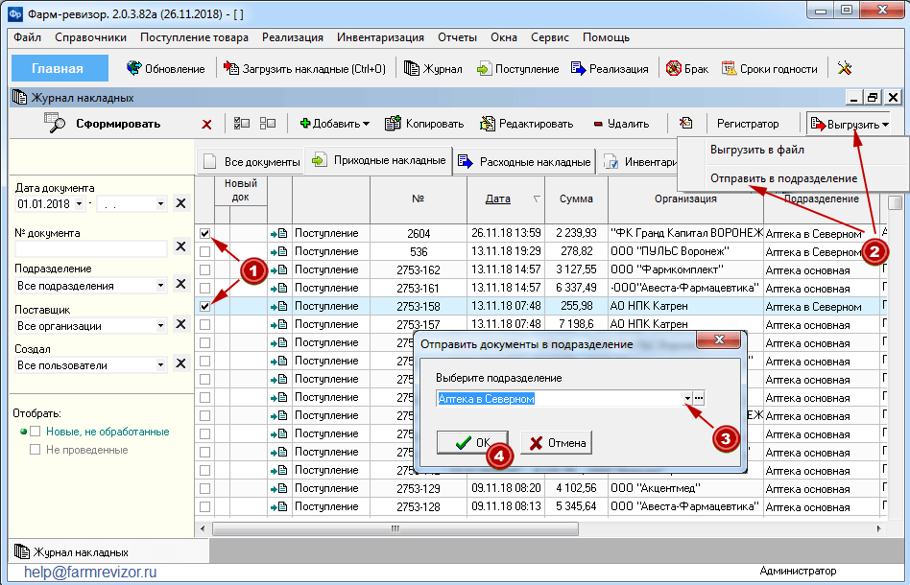The height and width of the screenshot is (585, 910).
Task: Click icon left of Регистратор
Action: 686,123
